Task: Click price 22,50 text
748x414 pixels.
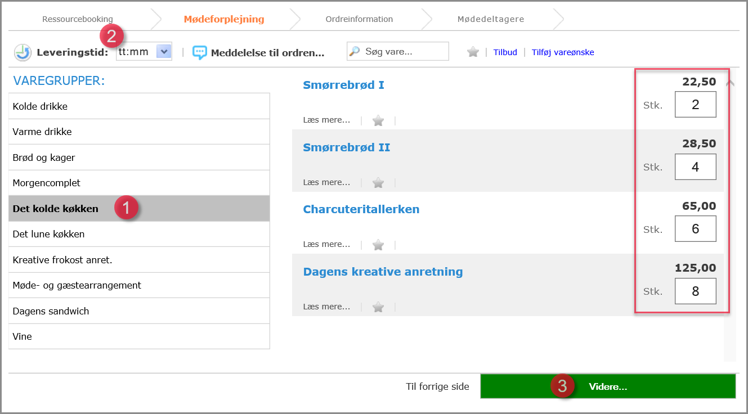Action: (x=699, y=82)
